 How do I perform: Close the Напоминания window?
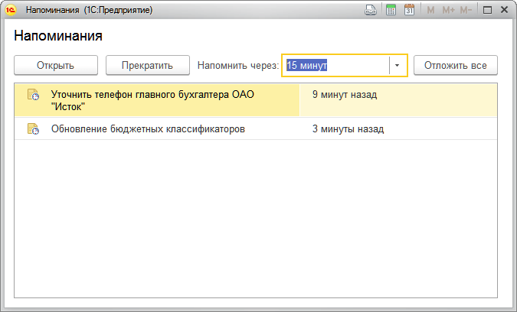(x=505, y=11)
